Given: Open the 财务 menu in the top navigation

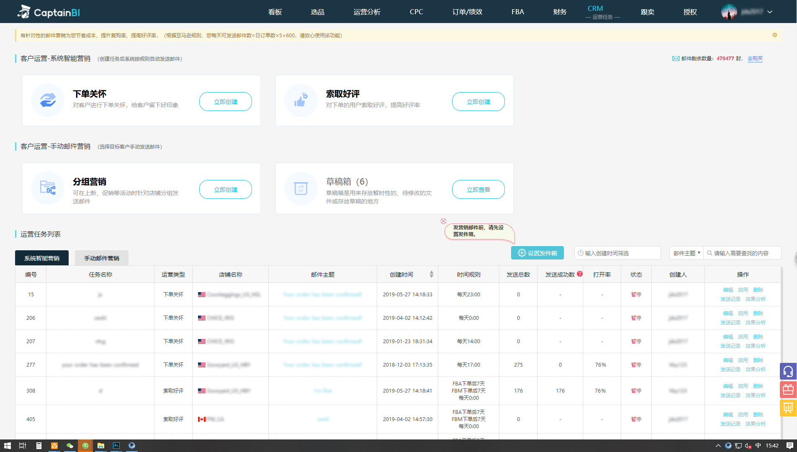Looking at the screenshot, I should pos(560,12).
